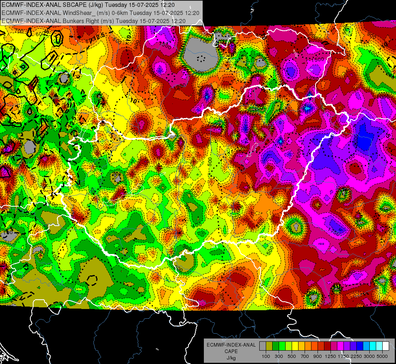
Task: Select the brick red swatch right of 900 tick
Action: tap(321, 346)
